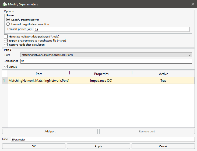
Task: Select Specify transmit power radio button
Action: click(x=8, y=20)
